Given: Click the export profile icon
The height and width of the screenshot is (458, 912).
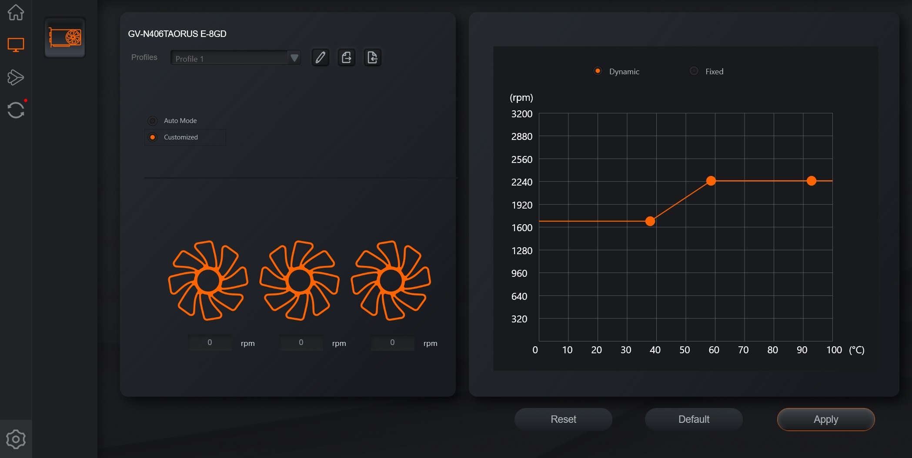Looking at the screenshot, I should pyautogui.click(x=347, y=57).
